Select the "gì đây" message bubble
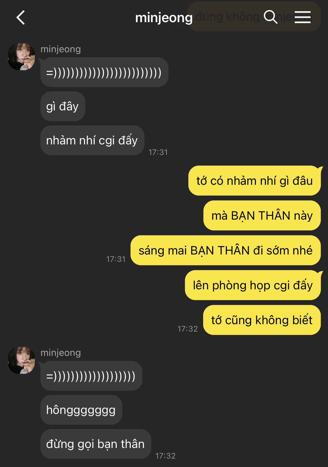 pyautogui.click(x=63, y=106)
